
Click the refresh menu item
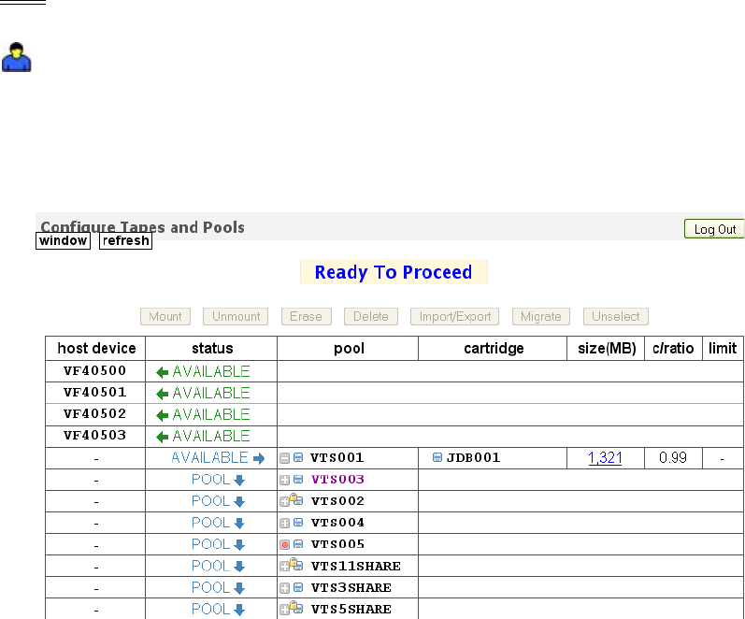[125, 240]
